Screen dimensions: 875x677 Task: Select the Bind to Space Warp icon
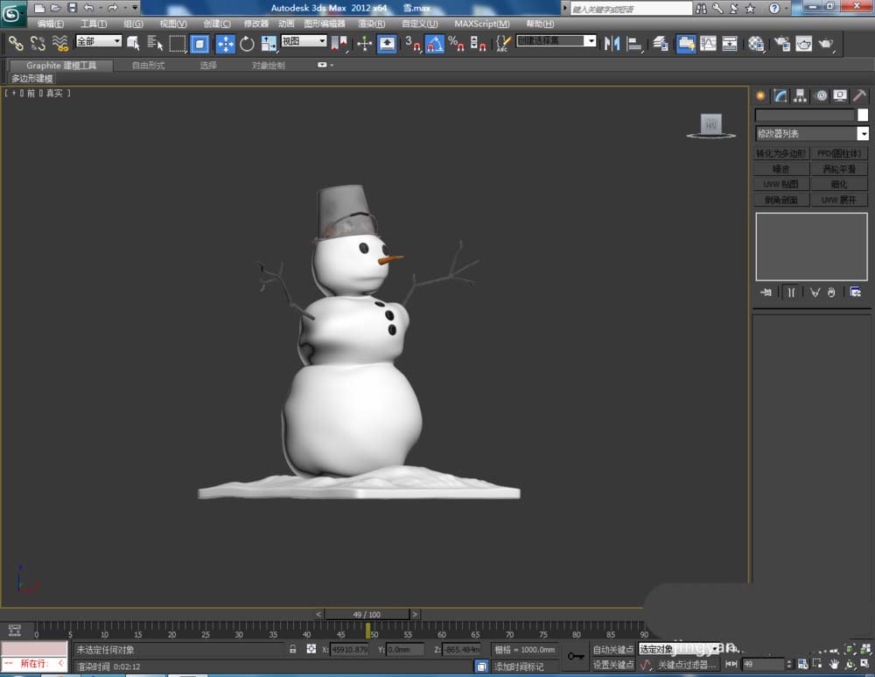[59, 44]
